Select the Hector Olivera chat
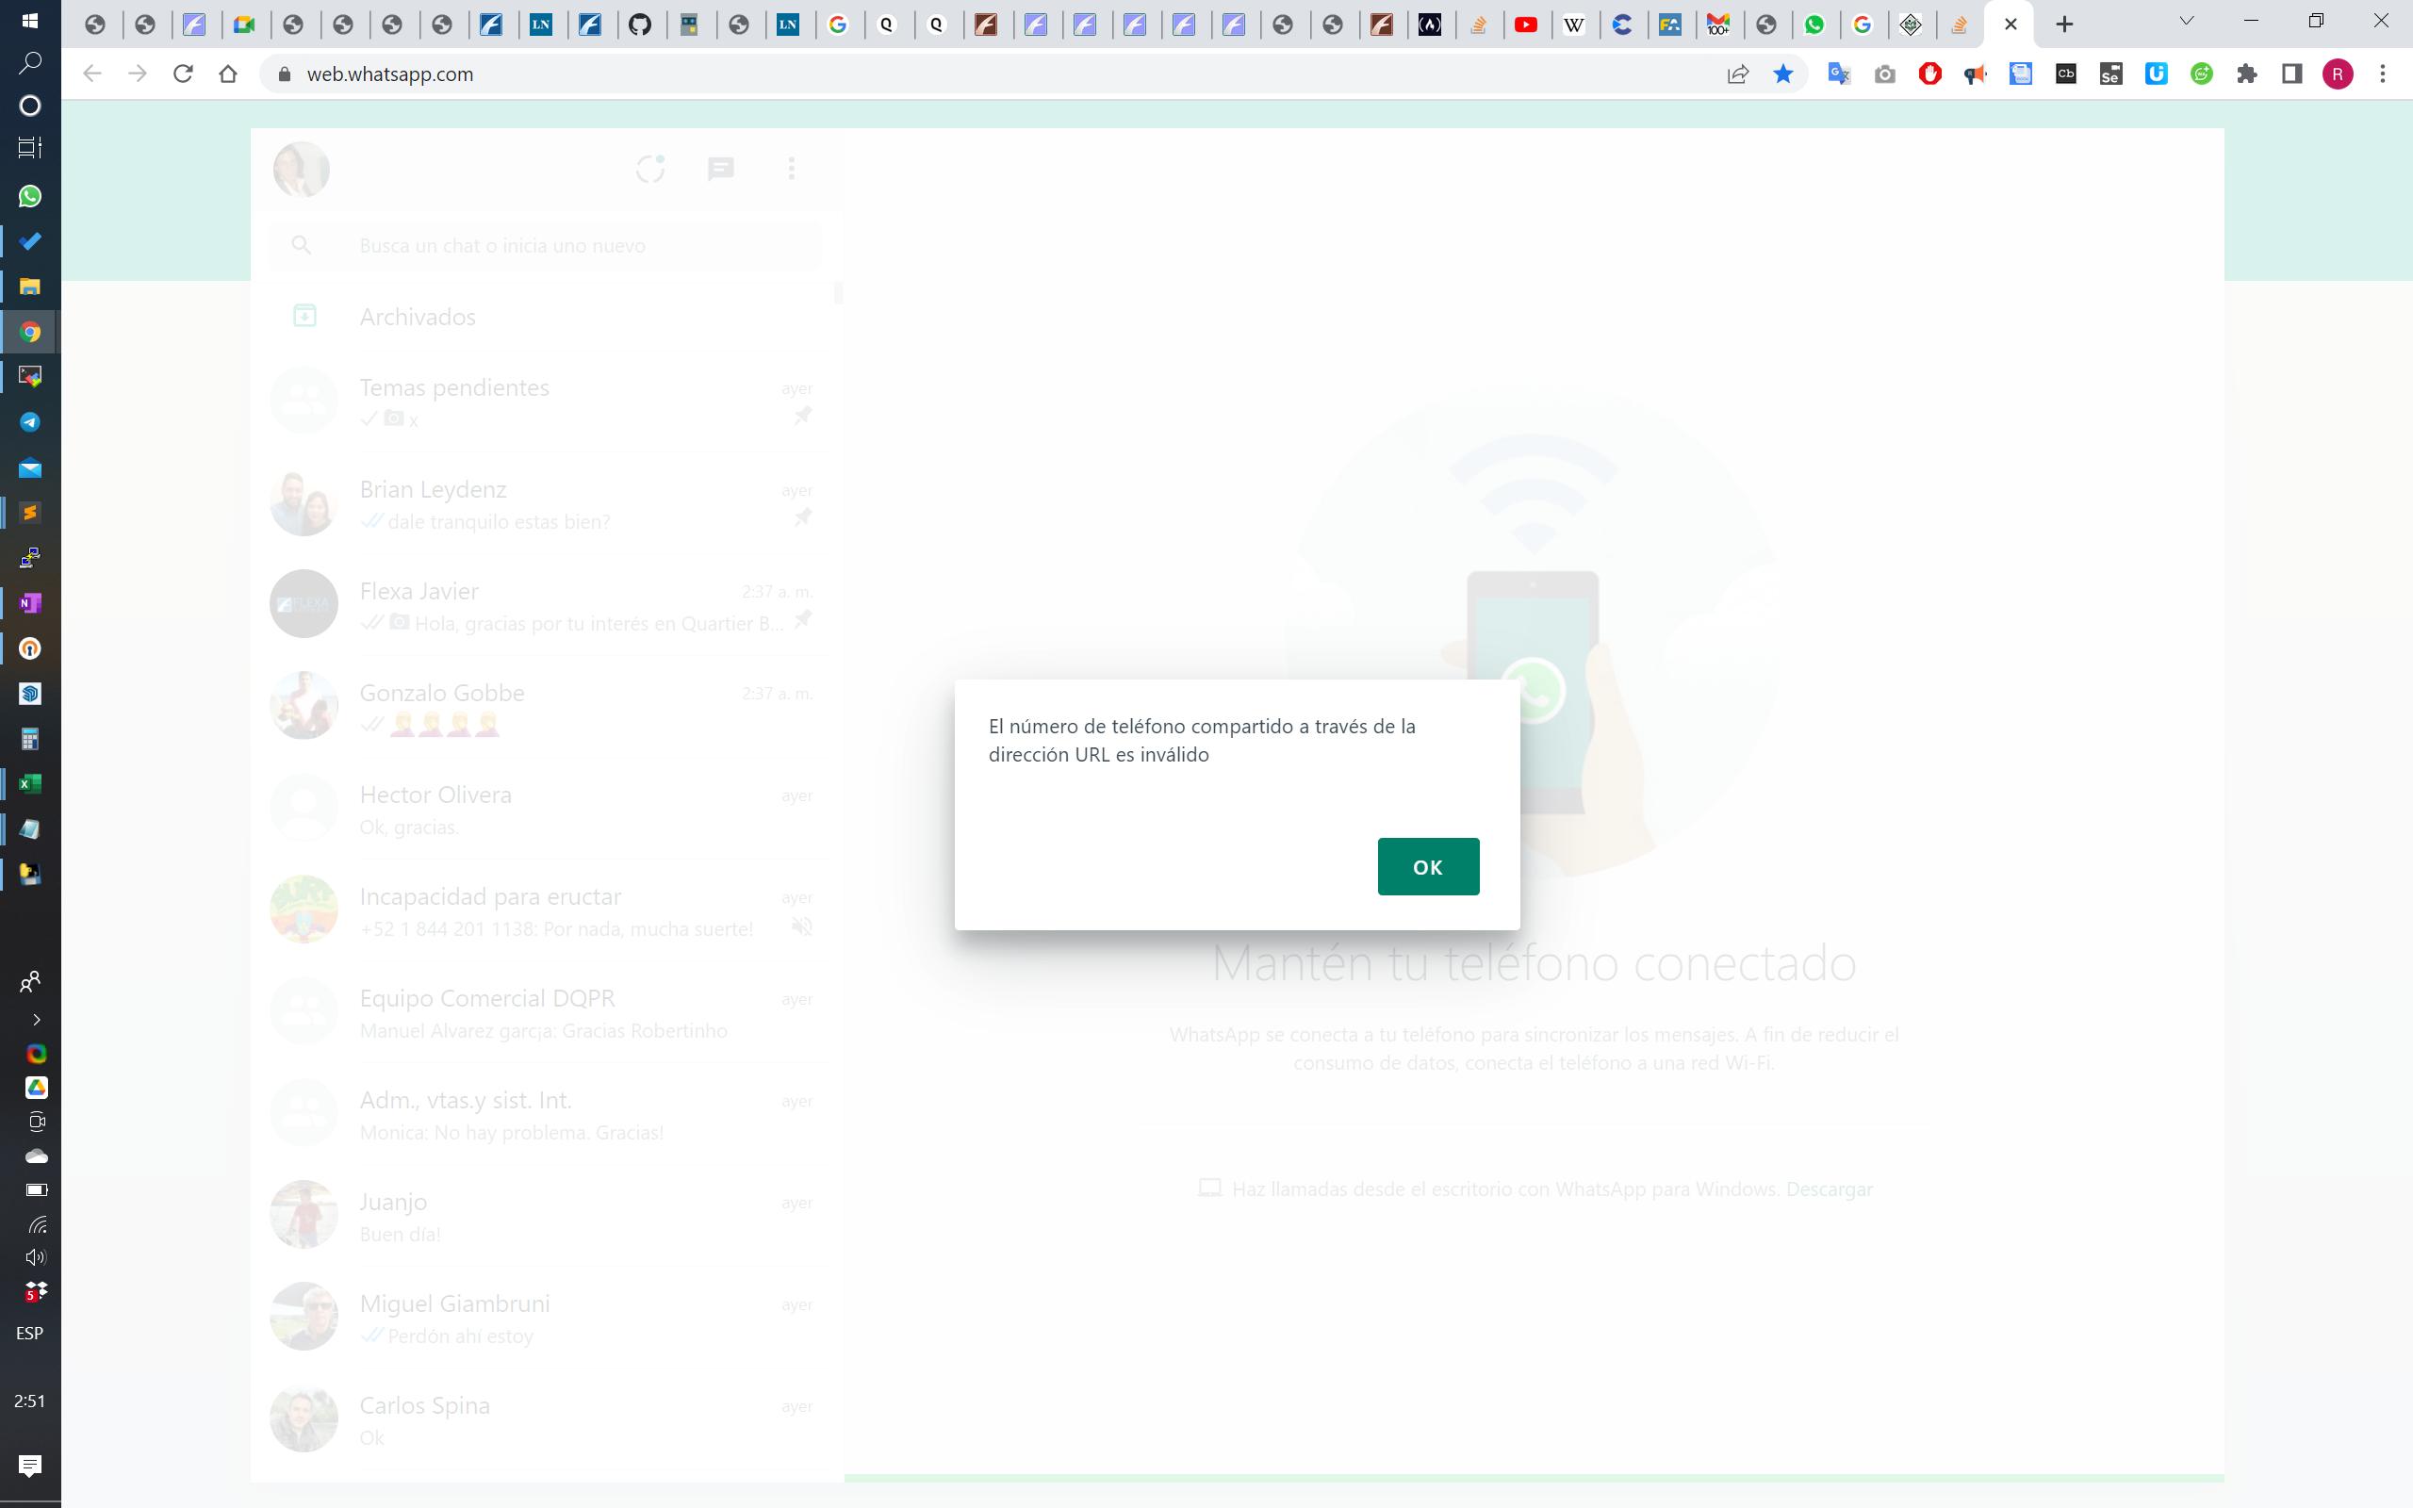2413x1508 pixels. coord(545,809)
